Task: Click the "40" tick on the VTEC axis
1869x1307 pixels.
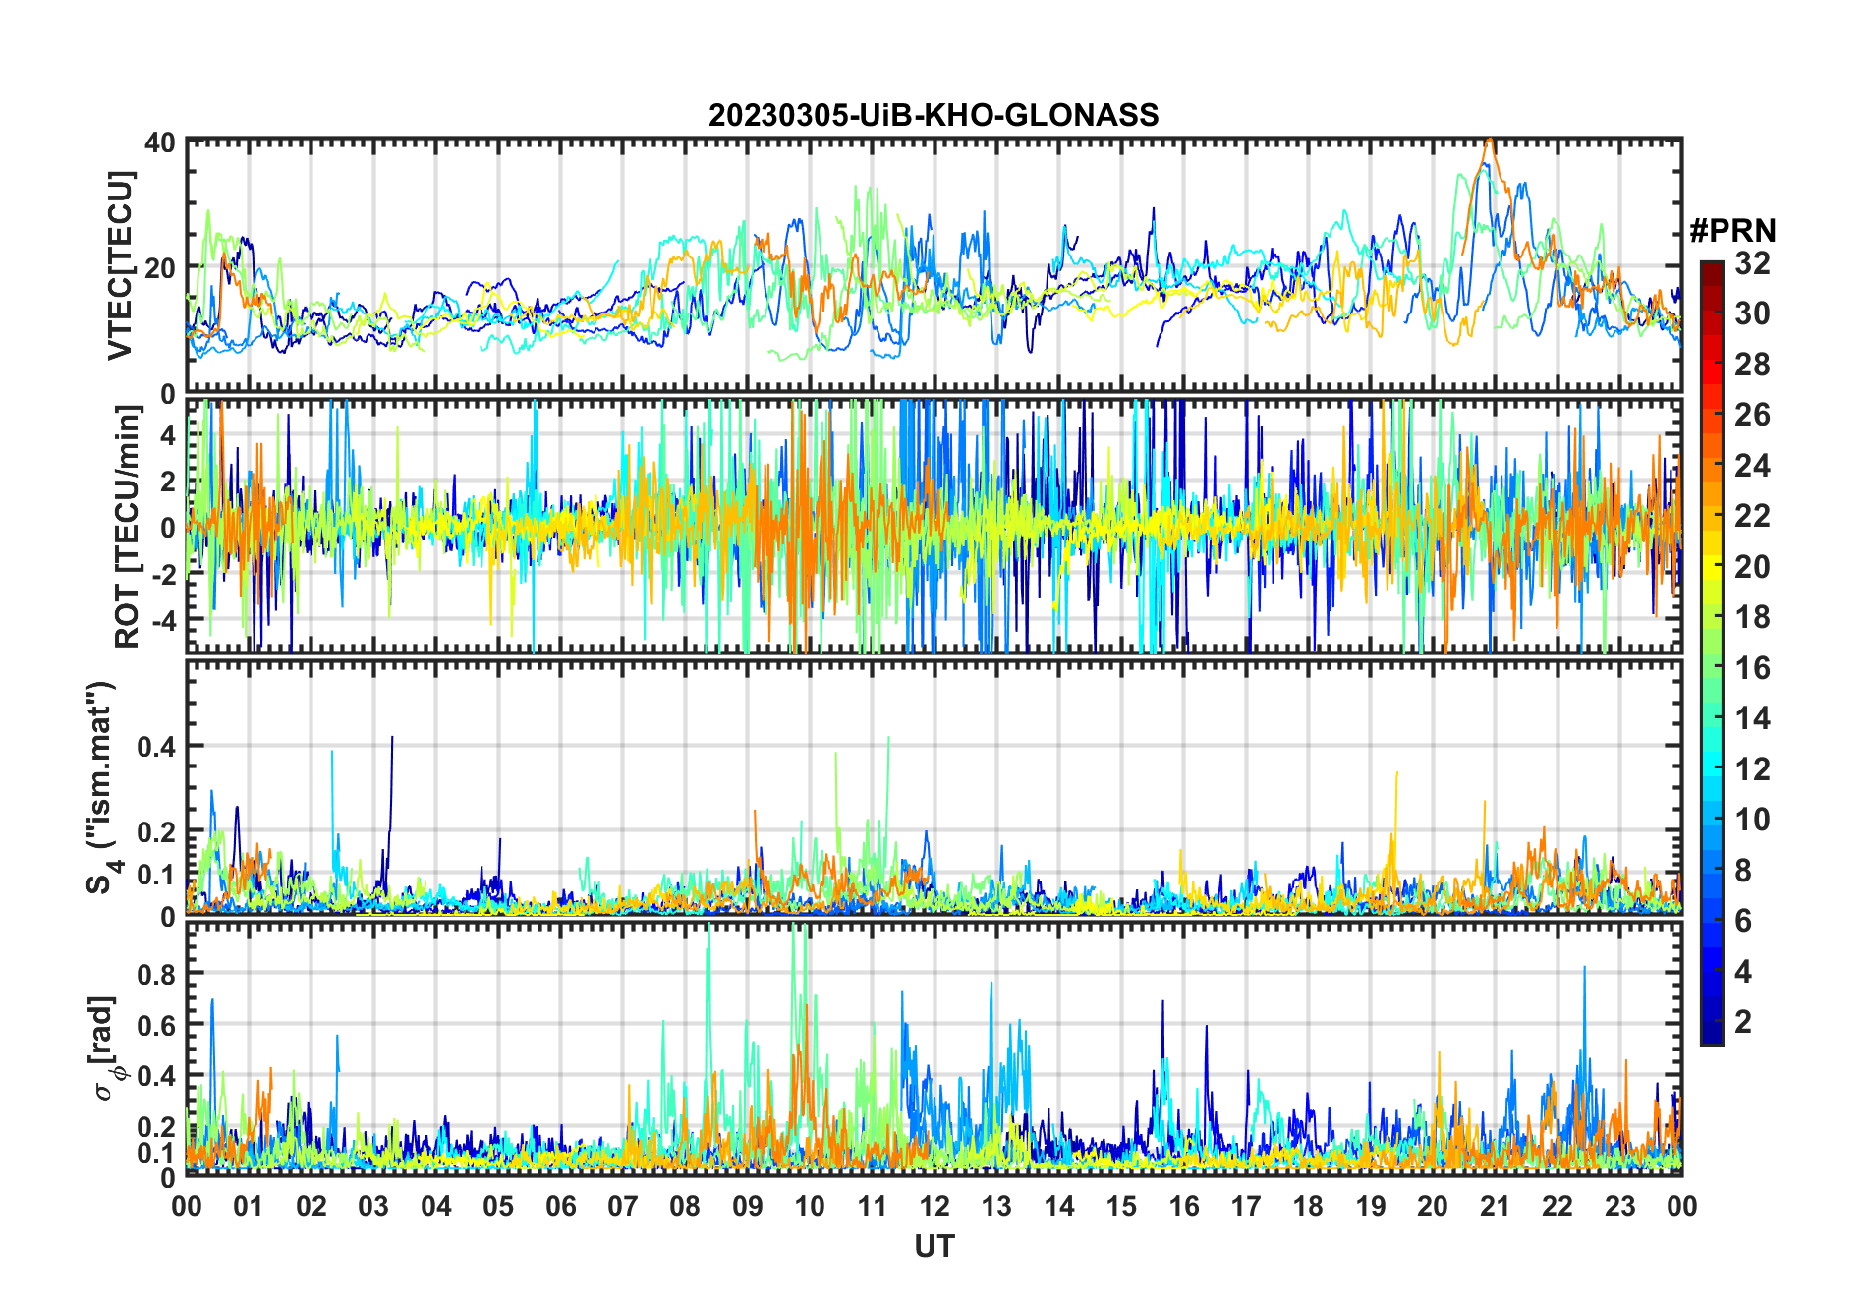Action: click(x=160, y=142)
